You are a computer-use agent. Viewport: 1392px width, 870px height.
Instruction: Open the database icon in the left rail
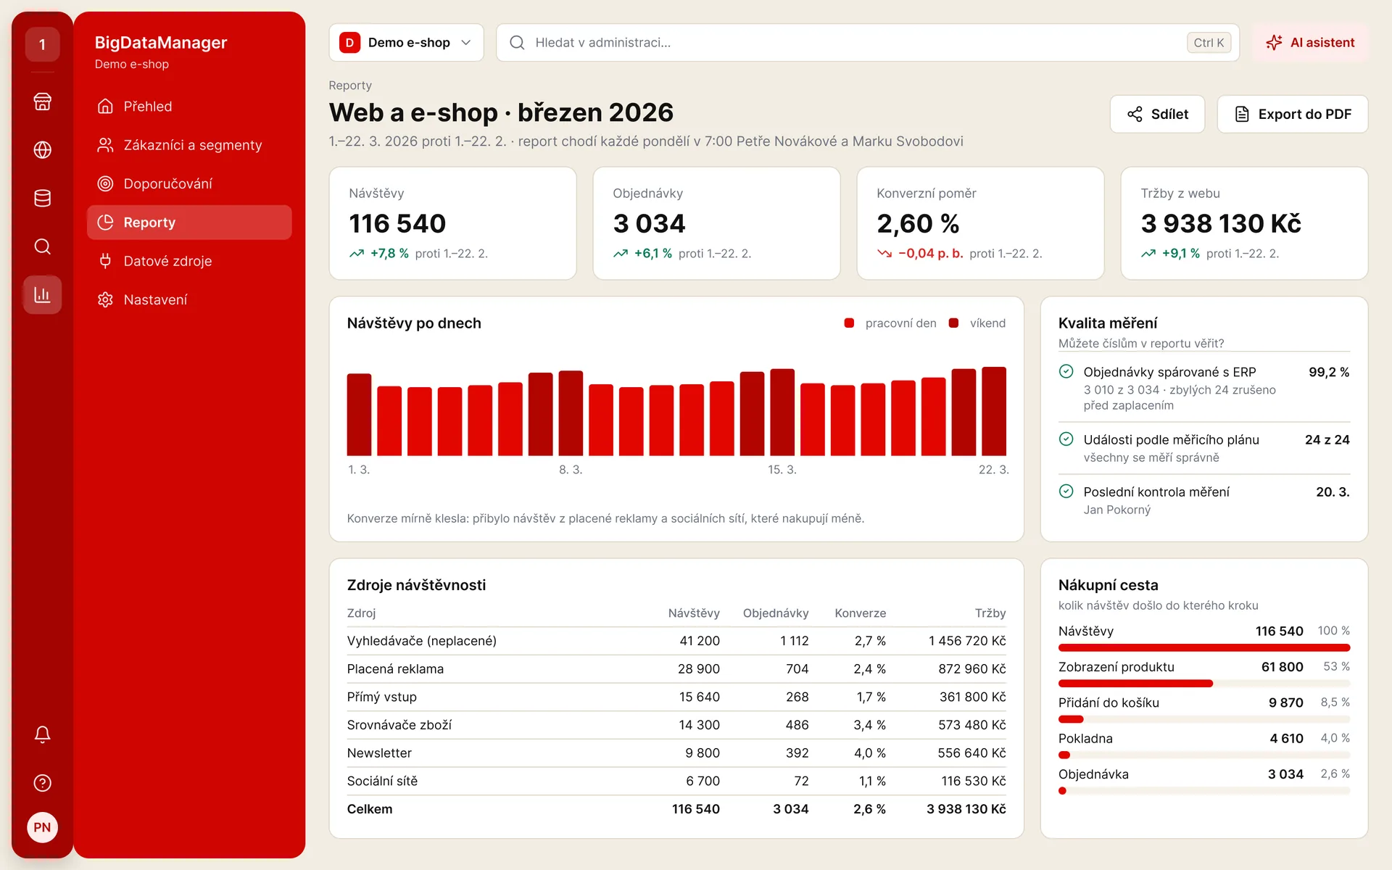click(x=42, y=198)
